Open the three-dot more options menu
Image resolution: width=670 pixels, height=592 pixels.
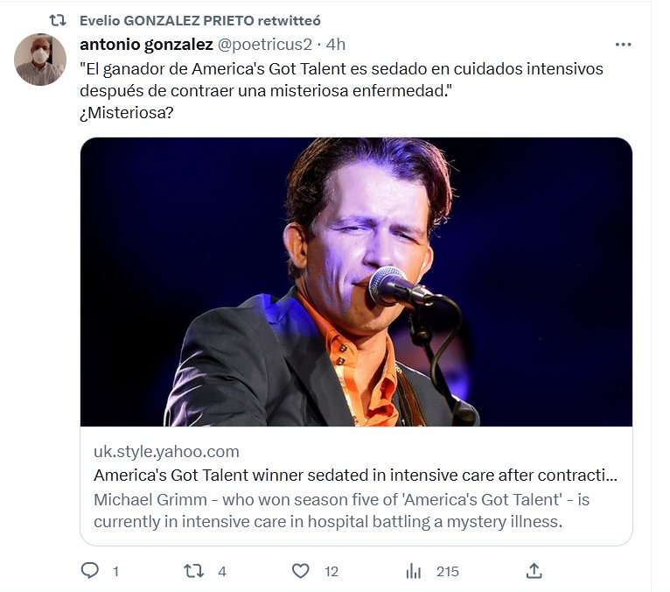623,44
